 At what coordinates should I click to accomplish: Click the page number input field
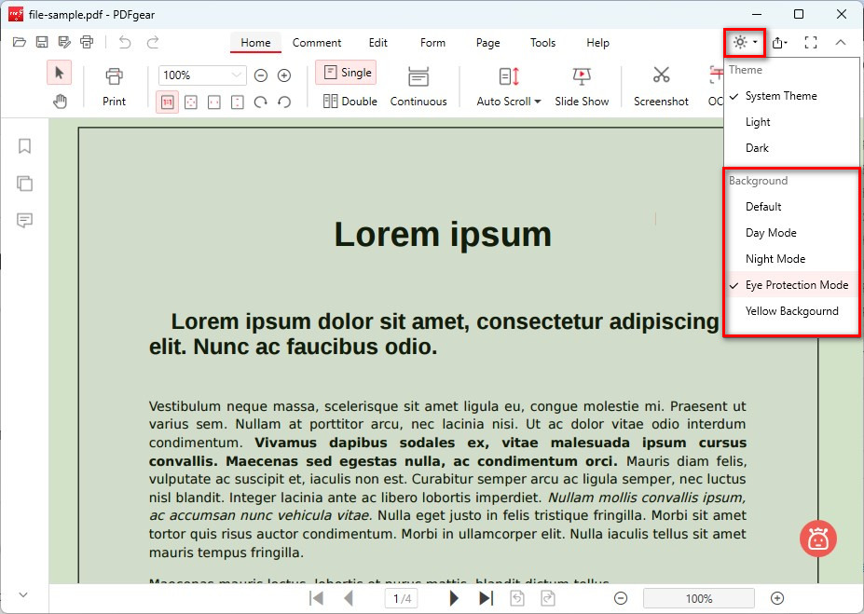(x=403, y=598)
